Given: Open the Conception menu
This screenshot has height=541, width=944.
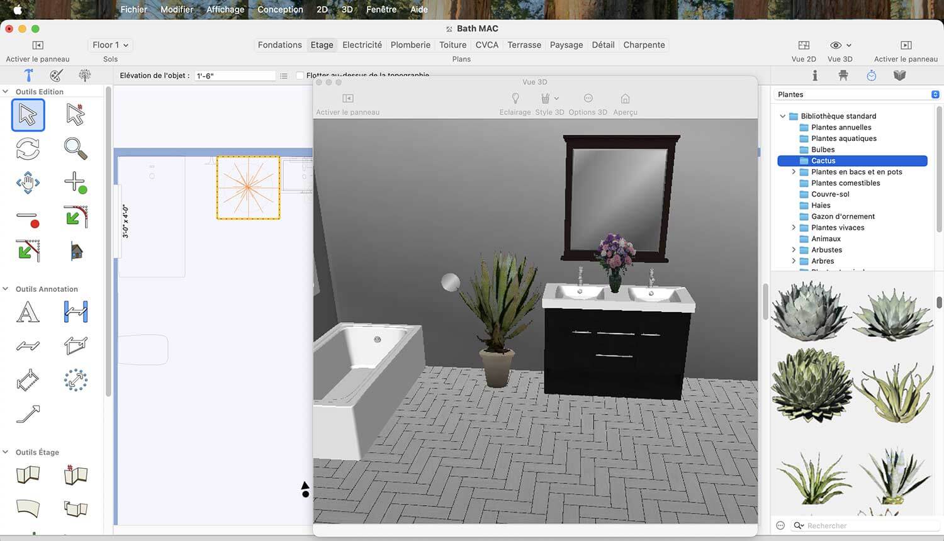Looking at the screenshot, I should point(280,9).
